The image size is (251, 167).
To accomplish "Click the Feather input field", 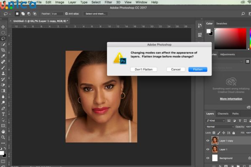I will pos(56,14).
